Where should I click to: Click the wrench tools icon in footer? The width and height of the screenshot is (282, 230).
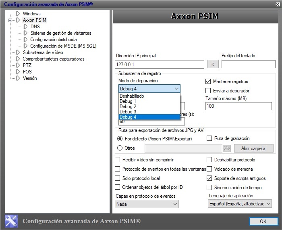click(x=11, y=221)
